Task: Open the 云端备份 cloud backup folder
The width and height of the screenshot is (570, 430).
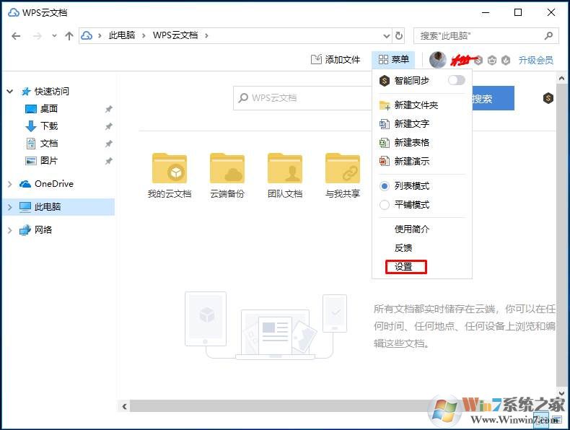Action: [227, 168]
